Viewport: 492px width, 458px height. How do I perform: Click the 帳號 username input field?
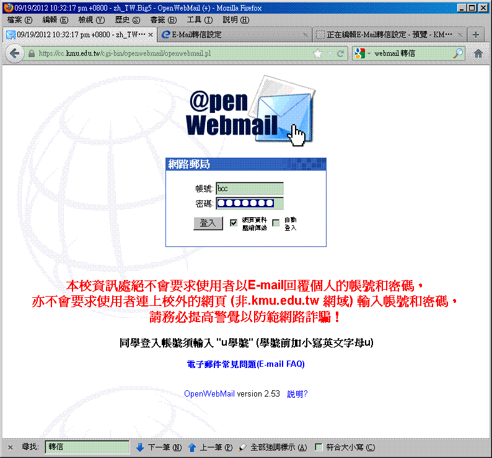(250, 189)
